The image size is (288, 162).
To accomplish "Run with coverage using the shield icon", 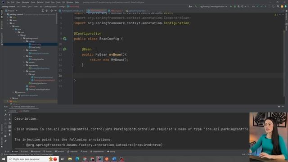I will (x=238, y=6).
